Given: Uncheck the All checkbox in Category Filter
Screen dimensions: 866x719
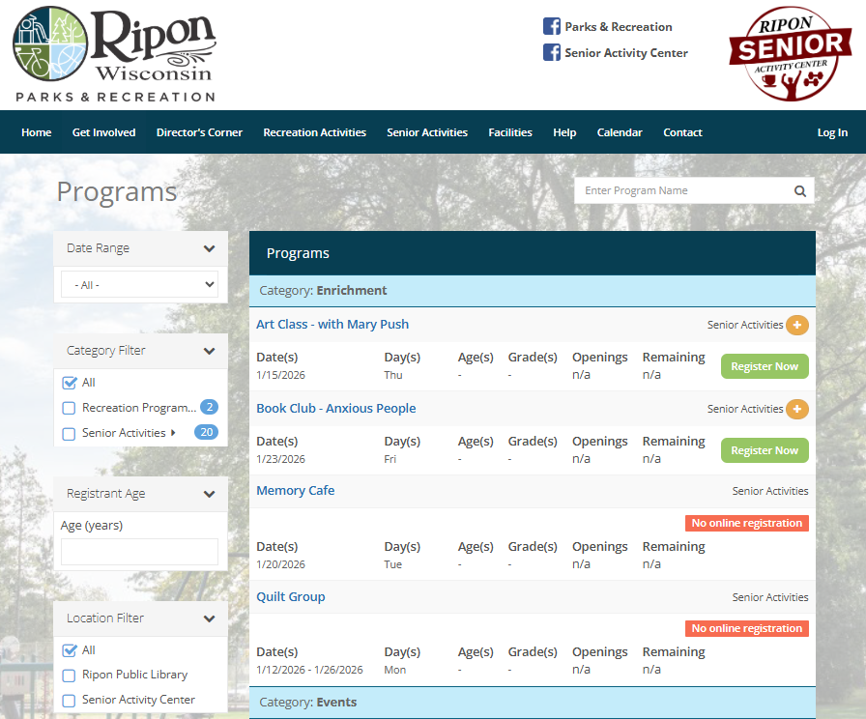Looking at the screenshot, I should tap(69, 383).
